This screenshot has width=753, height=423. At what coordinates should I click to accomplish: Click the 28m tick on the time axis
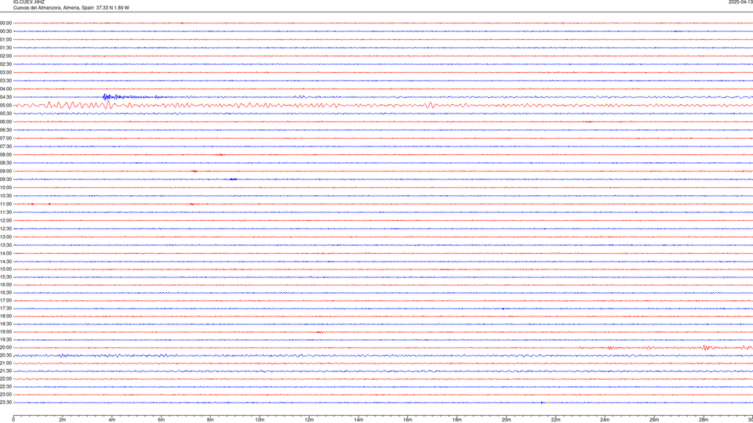pos(704,420)
